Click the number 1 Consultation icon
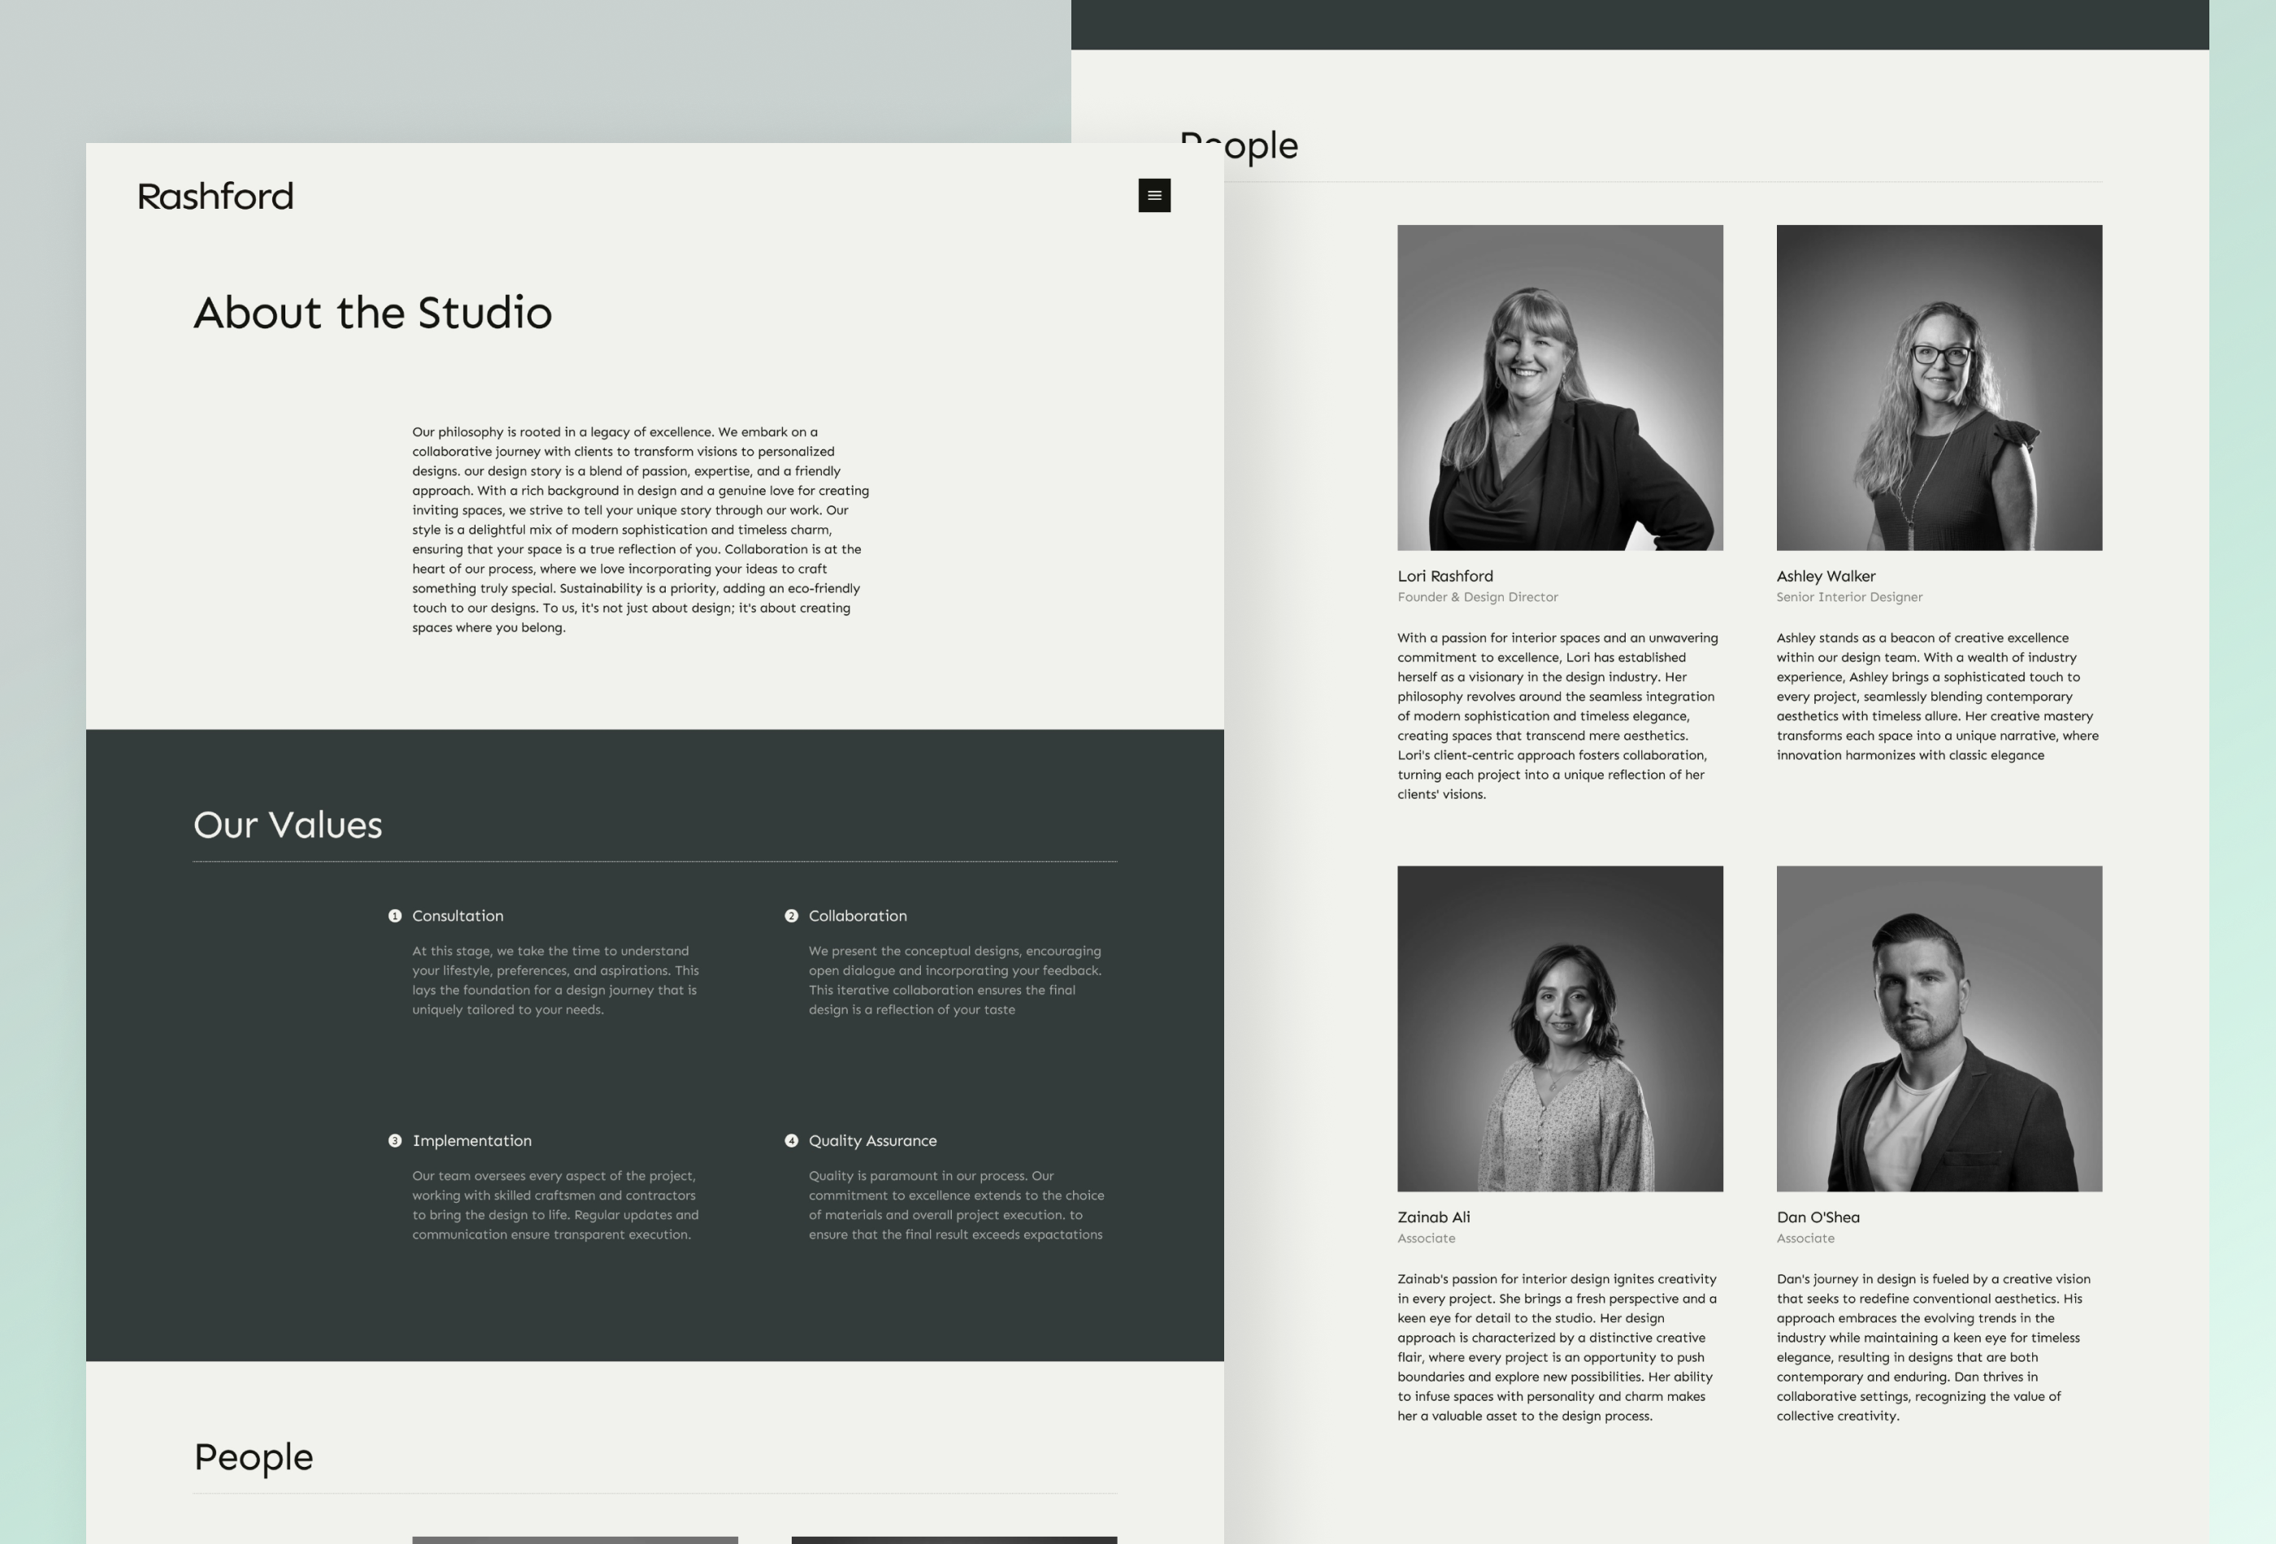Screen dimensions: 2276x1544 click(395, 916)
